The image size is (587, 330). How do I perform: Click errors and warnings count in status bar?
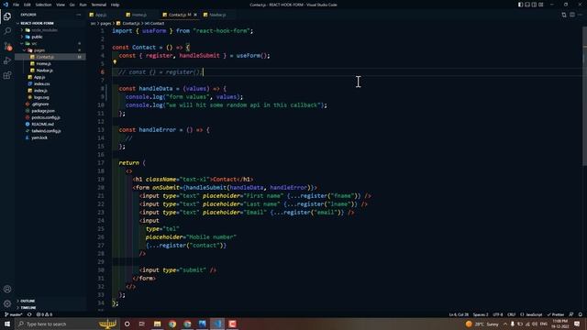pos(45,314)
